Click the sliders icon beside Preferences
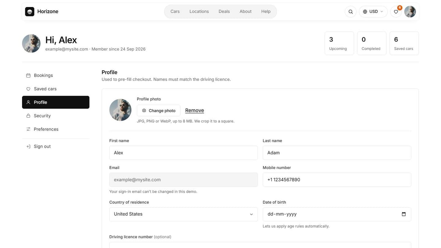 pyautogui.click(x=28, y=129)
